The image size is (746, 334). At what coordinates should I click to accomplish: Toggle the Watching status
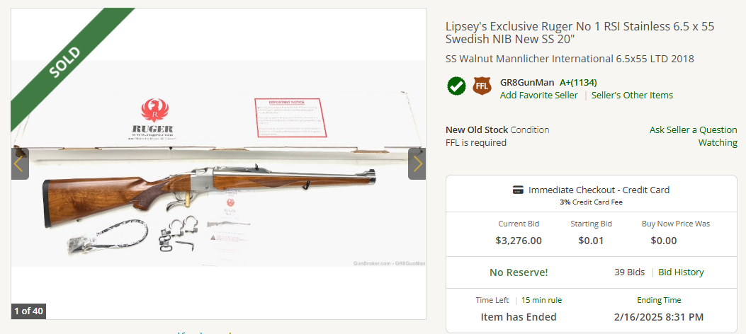pyautogui.click(x=718, y=142)
